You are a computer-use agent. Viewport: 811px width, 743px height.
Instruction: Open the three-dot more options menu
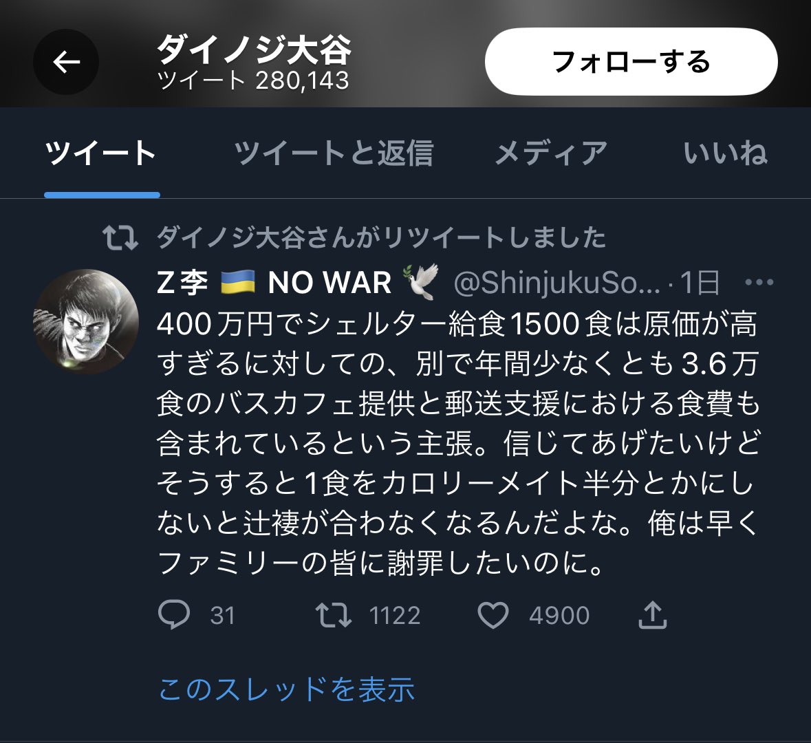click(759, 282)
